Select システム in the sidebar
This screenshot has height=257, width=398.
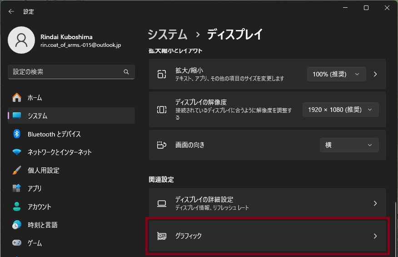click(37, 116)
